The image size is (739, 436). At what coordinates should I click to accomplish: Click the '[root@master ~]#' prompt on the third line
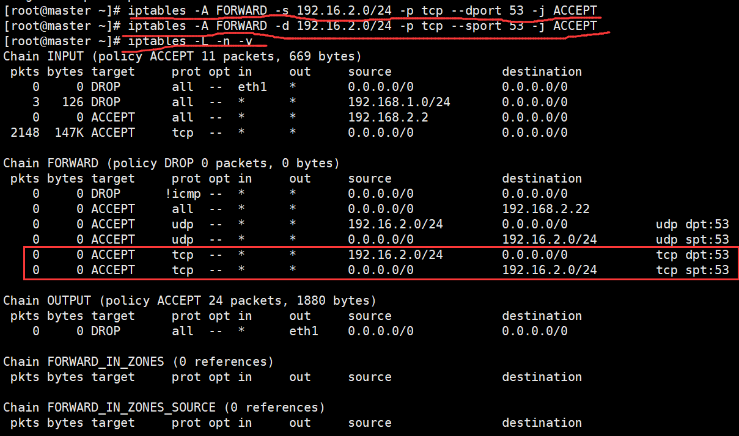pyautogui.click(x=62, y=41)
